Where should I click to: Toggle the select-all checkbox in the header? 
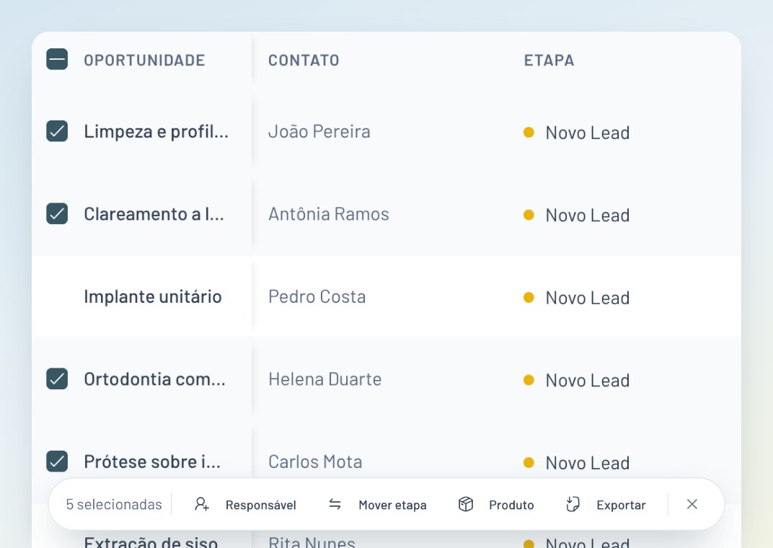[57, 59]
